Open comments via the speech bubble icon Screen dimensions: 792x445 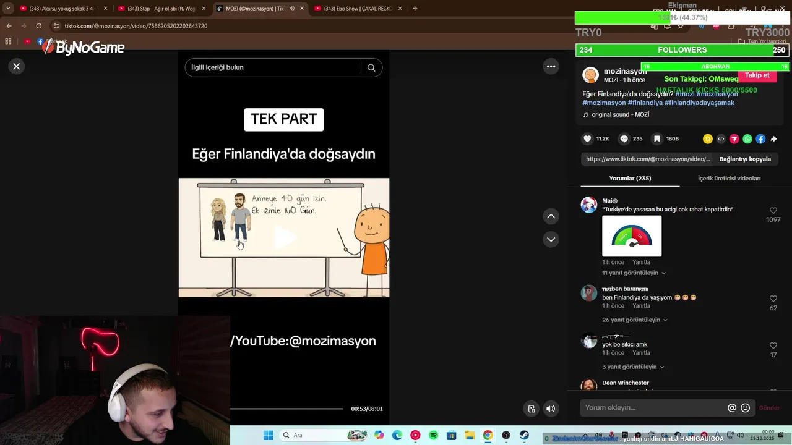point(624,139)
